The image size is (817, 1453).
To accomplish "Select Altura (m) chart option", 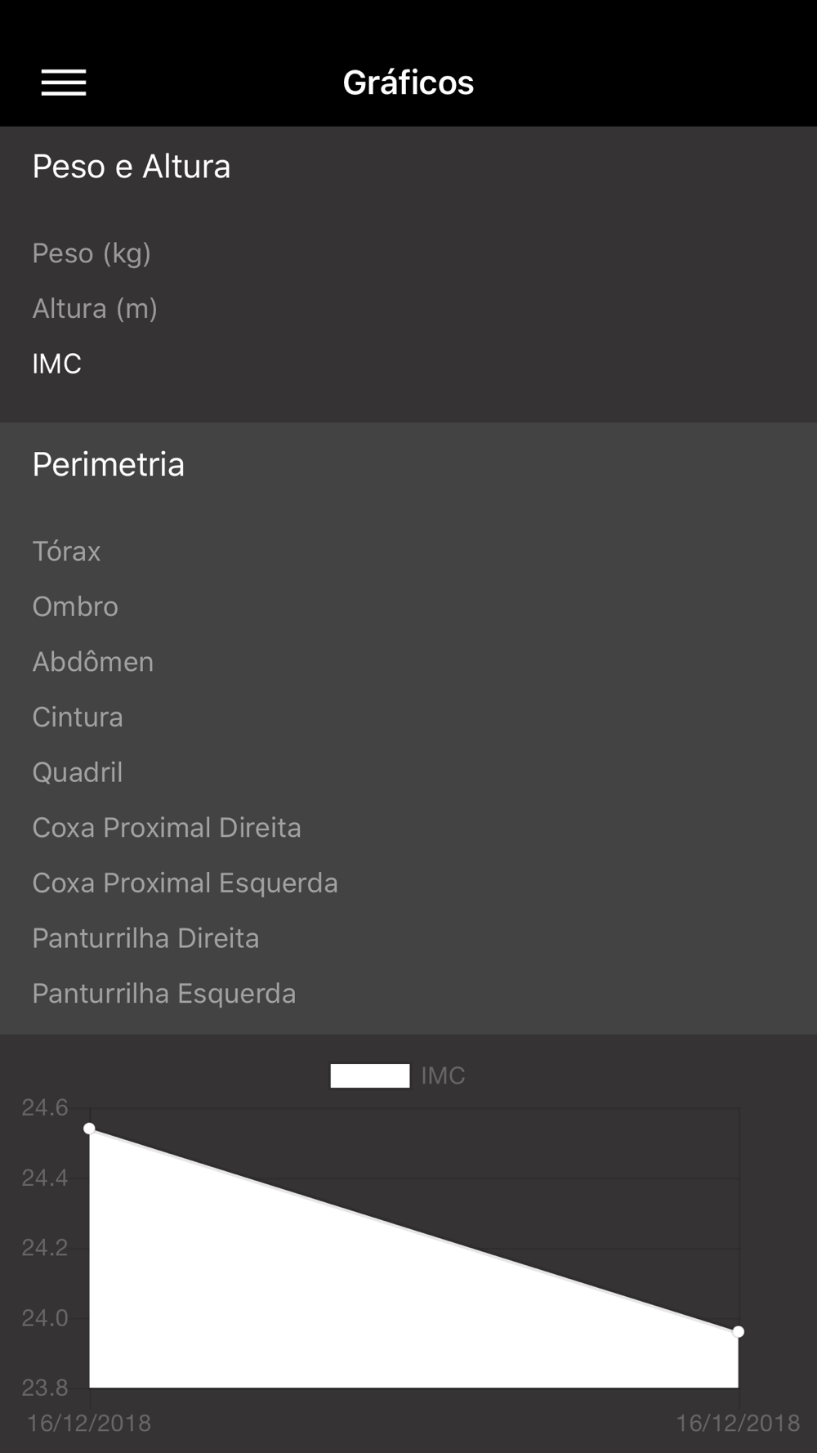I will click(x=95, y=309).
